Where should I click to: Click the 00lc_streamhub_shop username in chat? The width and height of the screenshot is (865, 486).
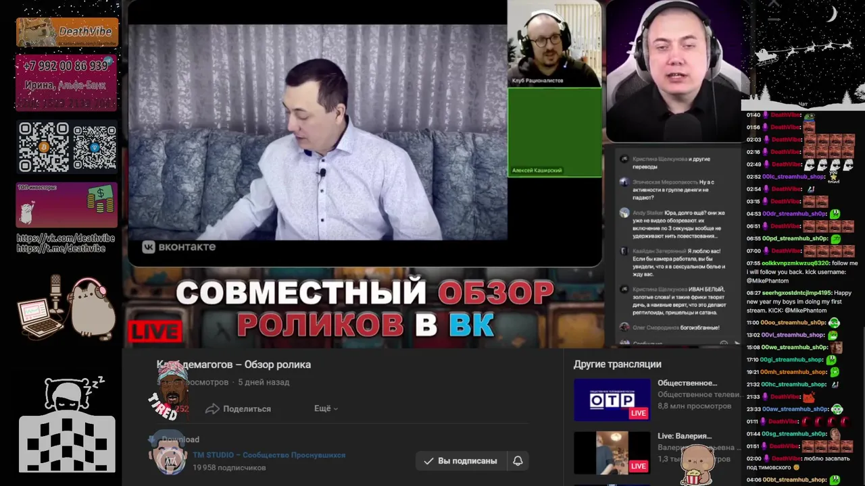(793, 177)
